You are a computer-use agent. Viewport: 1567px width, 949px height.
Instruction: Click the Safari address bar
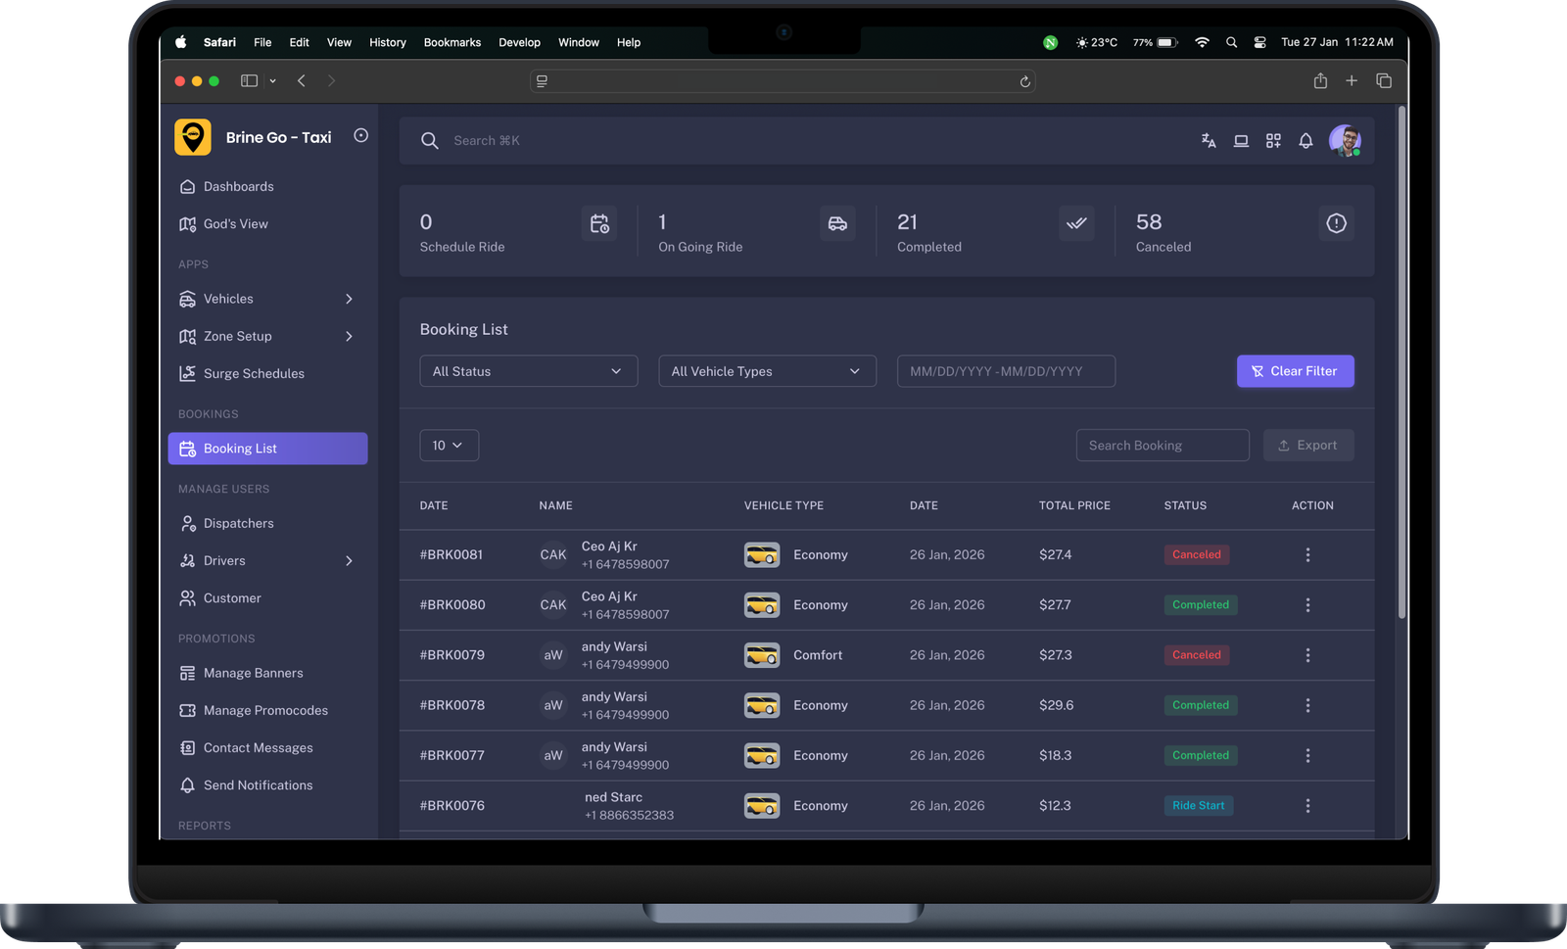click(x=783, y=81)
